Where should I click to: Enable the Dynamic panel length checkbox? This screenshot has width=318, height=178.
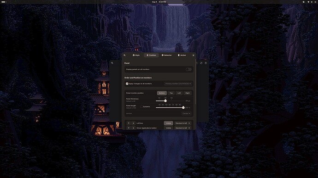[141, 106]
